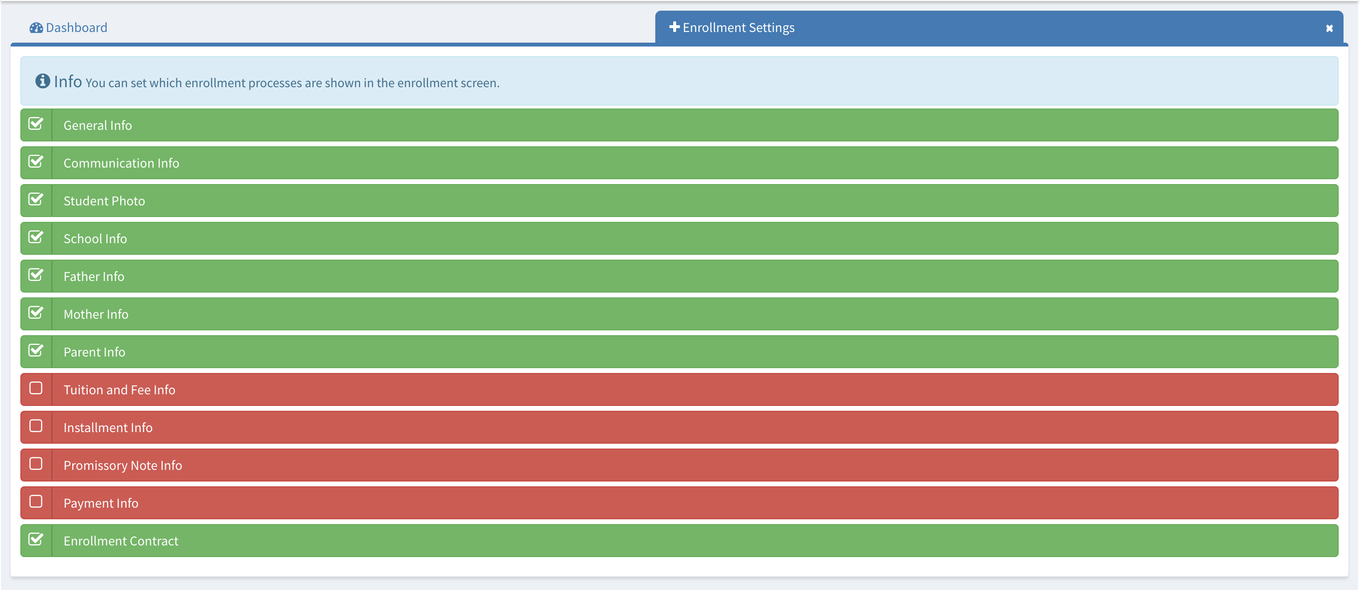Close the Enrollment Settings tab
Screen dimensions: 1360x590
tap(1329, 29)
